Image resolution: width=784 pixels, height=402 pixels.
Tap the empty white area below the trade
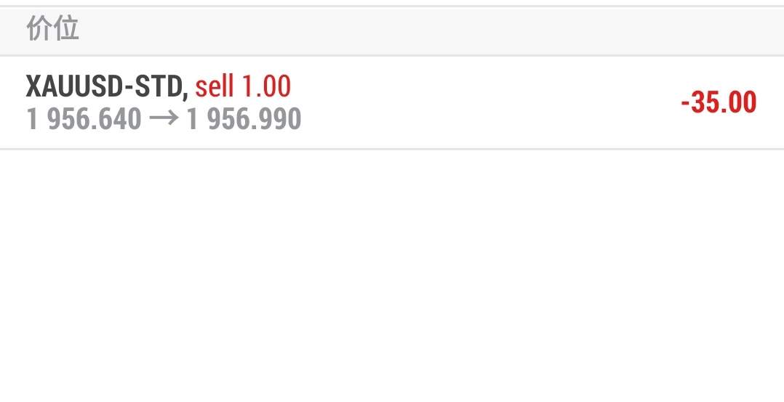pos(392,274)
